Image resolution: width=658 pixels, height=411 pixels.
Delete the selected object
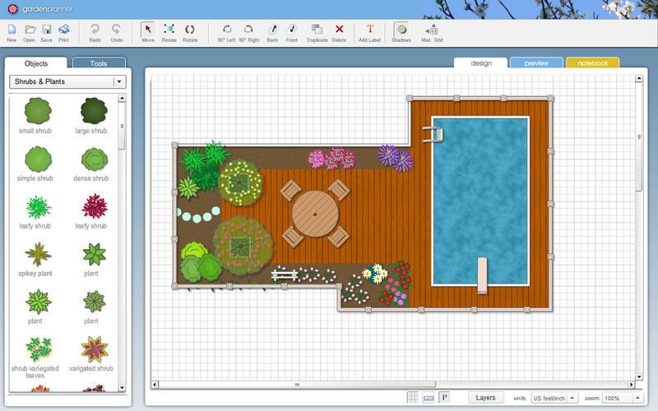click(x=339, y=32)
